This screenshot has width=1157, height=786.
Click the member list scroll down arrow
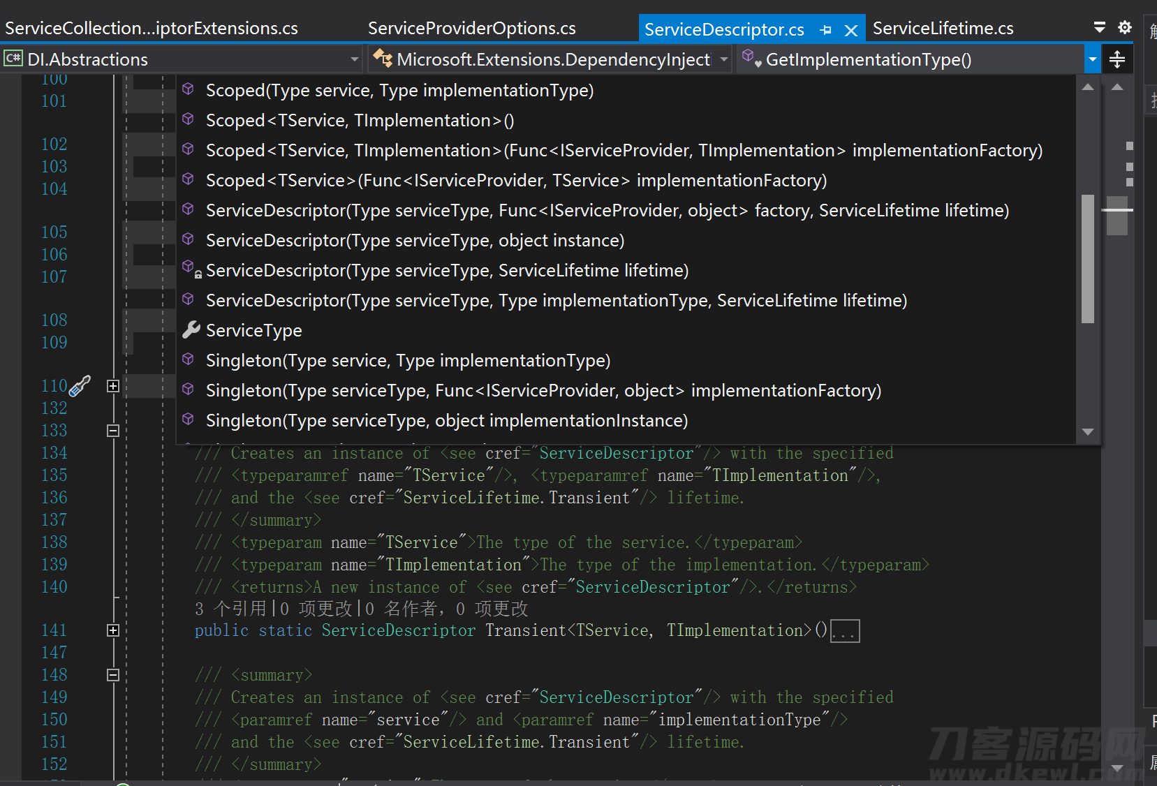(x=1087, y=432)
